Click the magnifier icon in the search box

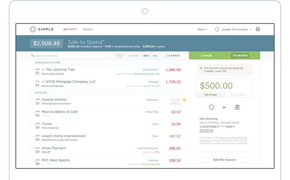32,55
